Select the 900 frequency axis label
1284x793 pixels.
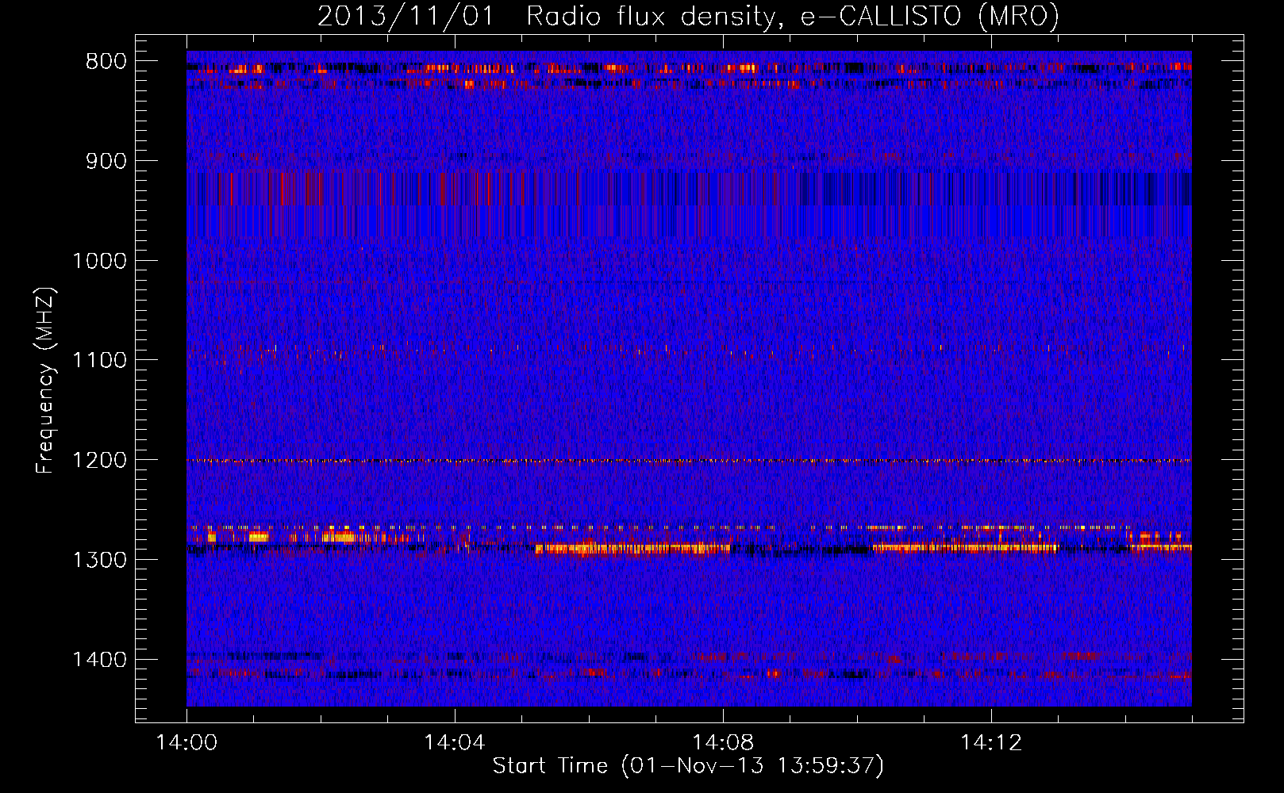(106, 161)
